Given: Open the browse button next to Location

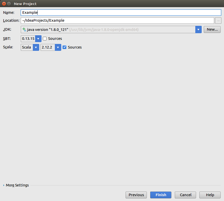Looking at the screenshot, I should point(218,21).
